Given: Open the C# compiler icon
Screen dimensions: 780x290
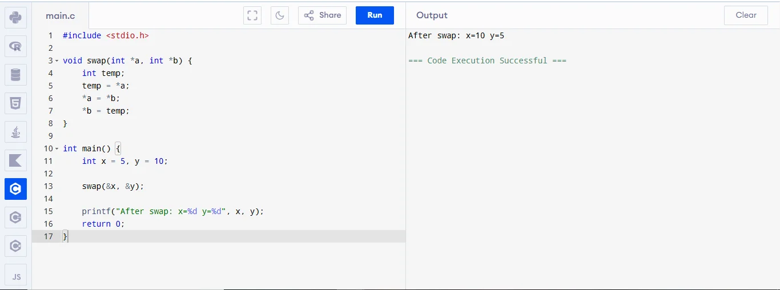Looking at the screenshot, I should [15, 246].
